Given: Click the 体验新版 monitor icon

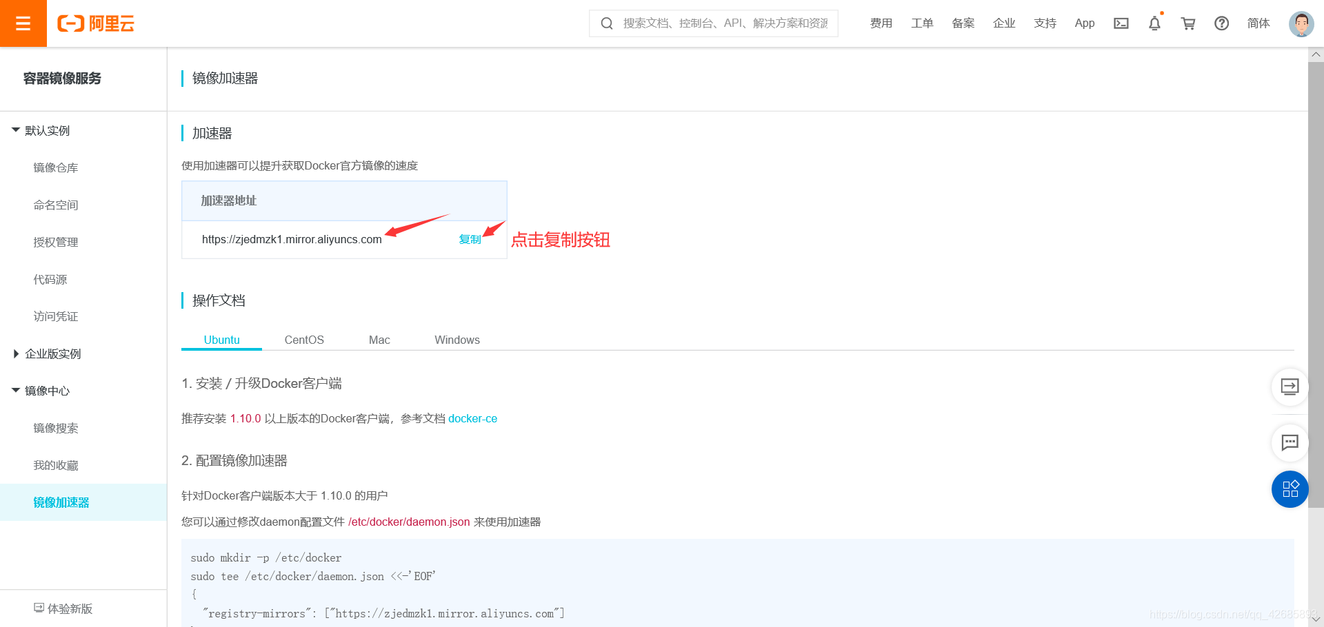Looking at the screenshot, I should 39,608.
